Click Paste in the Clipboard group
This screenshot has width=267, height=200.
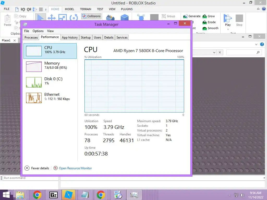(x=8, y=20)
